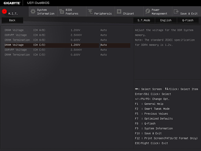Open Auto option for DRAM Termination CH C/D
The height and width of the screenshot is (151, 201).
tap(104, 55)
